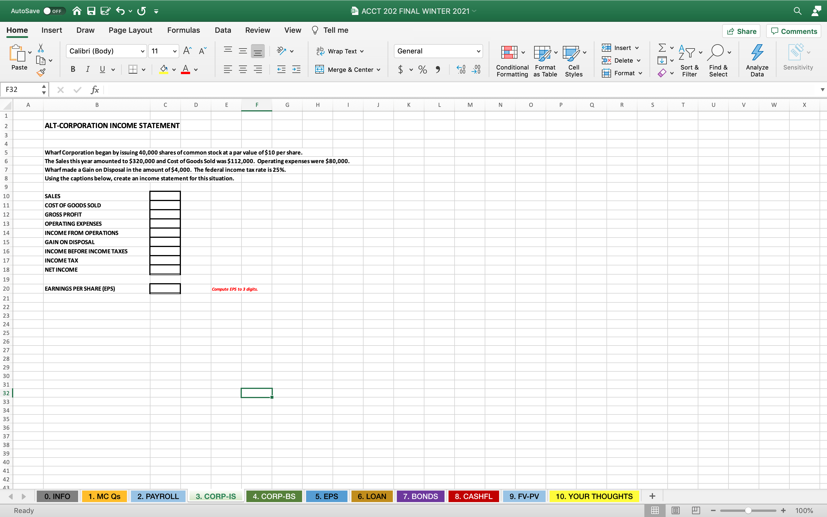Open the Format Painter
The height and width of the screenshot is (517, 827).
41,72
